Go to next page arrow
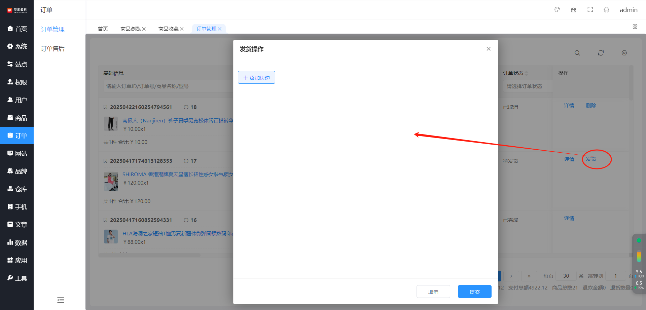The height and width of the screenshot is (310, 646). (511, 276)
